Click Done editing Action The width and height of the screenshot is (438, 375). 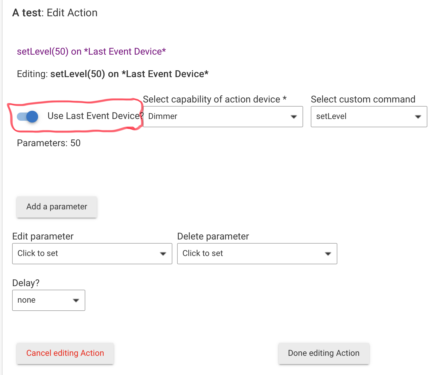[323, 353]
